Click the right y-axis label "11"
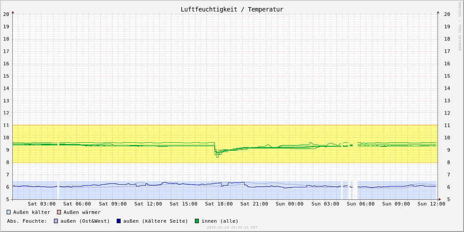The width and height of the screenshot is (464, 232). pyautogui.click(x=447, y=126)
